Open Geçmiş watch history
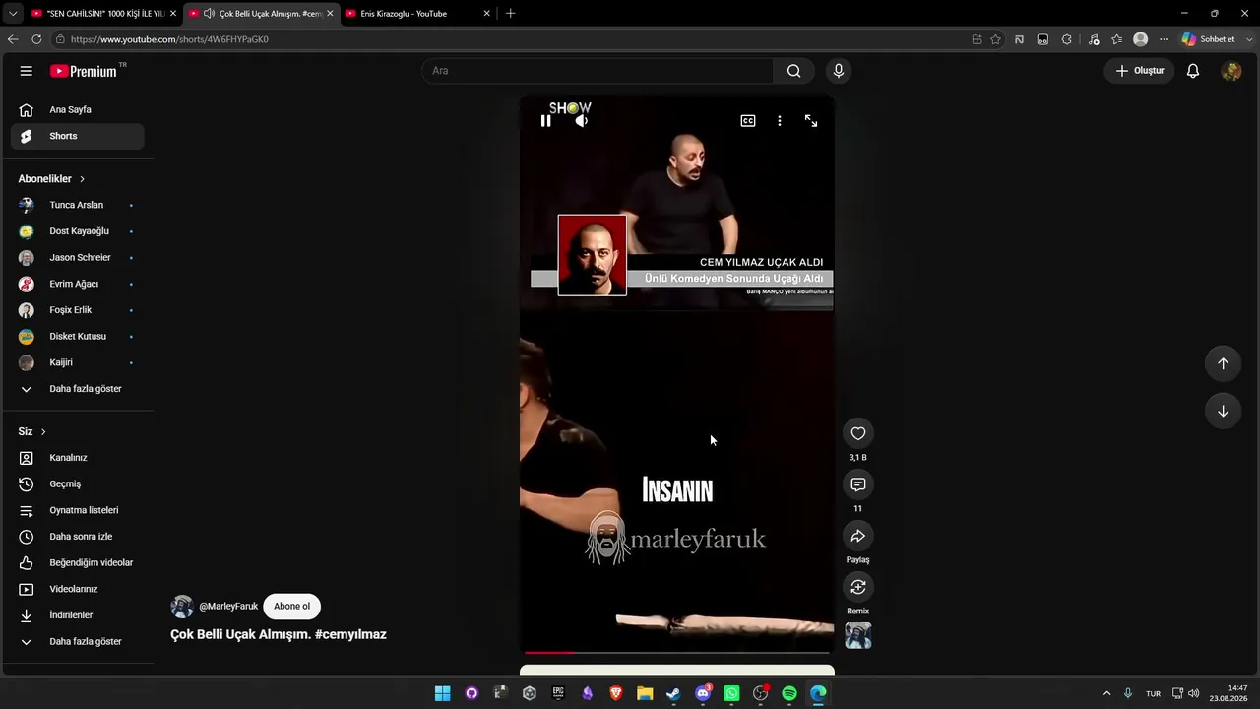This screenshot has height=709, width=1260. 78,484
